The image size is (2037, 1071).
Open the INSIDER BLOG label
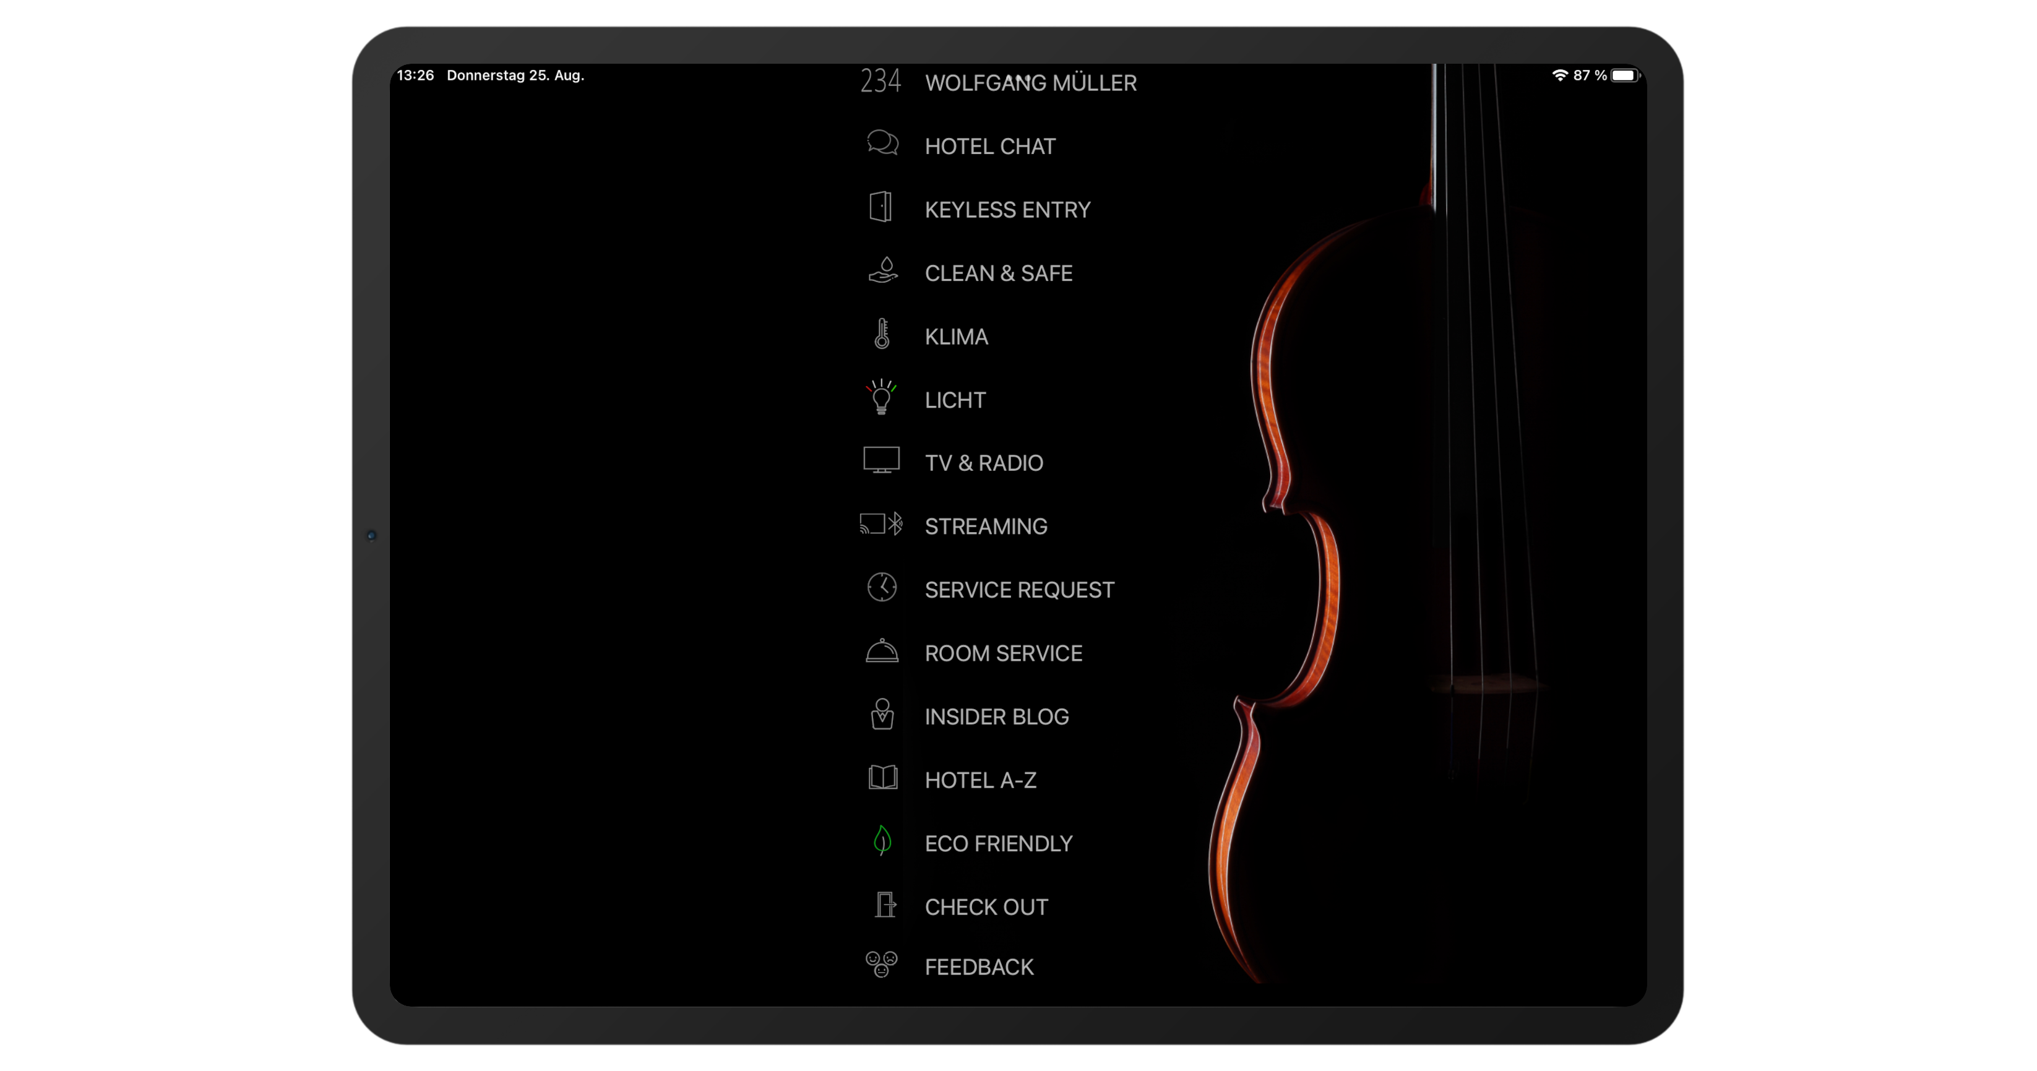point(996,717)
